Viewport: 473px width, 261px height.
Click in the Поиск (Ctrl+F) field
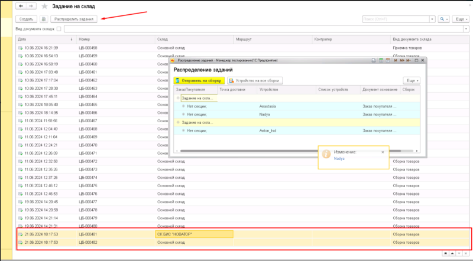[x=396, y=19]
